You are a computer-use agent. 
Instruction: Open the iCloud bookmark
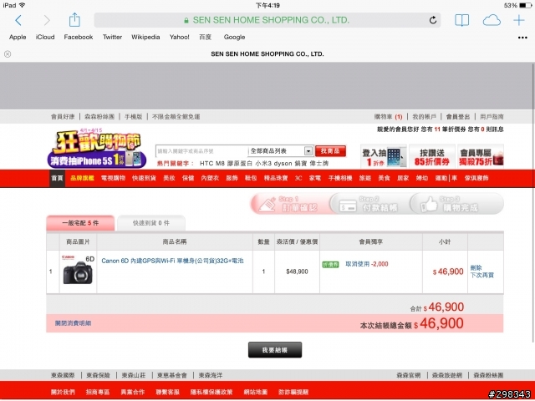pos(45,37)
